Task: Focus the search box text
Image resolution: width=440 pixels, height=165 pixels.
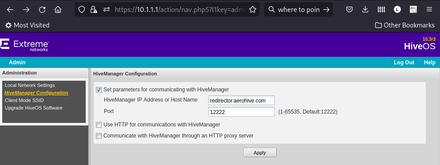Action: coord(298,9)
